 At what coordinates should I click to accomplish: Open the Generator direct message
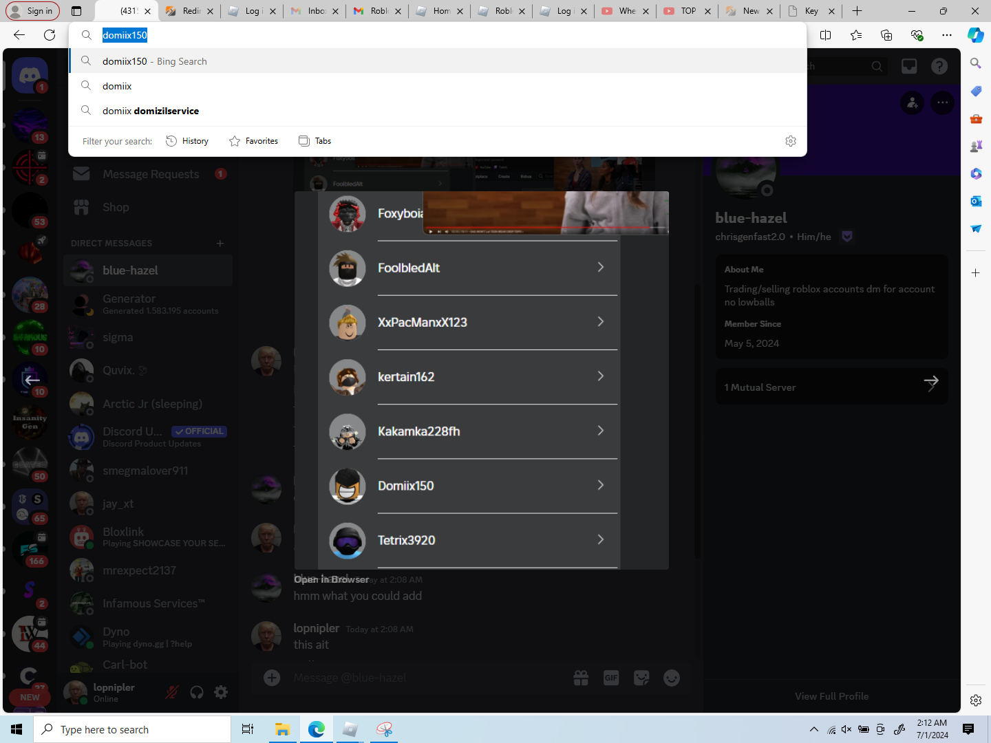148,304
